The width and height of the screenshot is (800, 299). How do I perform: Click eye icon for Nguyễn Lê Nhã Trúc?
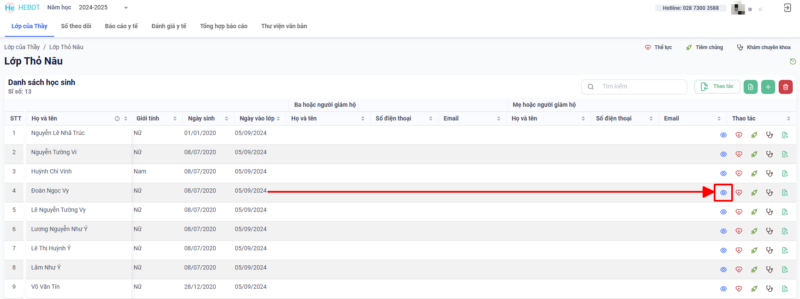[724, 135]
